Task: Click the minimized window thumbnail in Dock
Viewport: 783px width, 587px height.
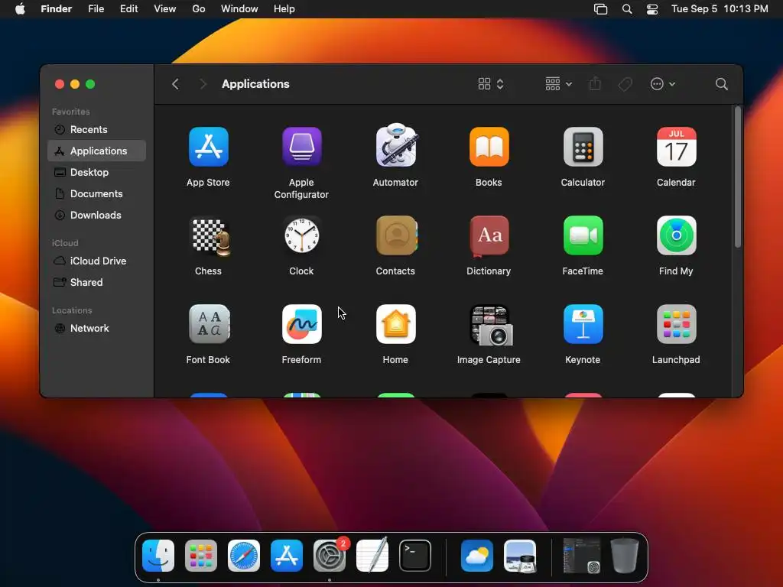Action: click(x=582, y=556)
